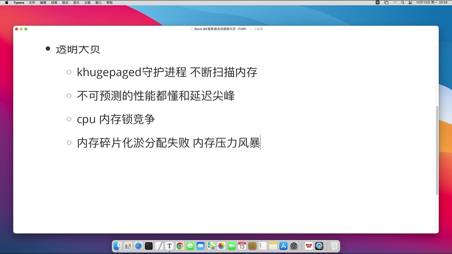Click the date and time in menu bar
The width and height of the screenshot is (452, 254).
432,2
